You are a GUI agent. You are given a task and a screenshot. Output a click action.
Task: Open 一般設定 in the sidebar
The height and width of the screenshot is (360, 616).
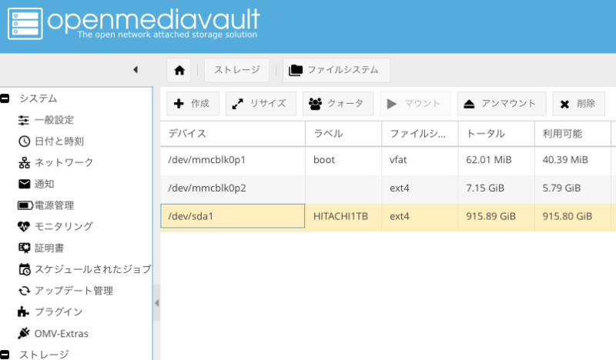[x=46, y=120]
